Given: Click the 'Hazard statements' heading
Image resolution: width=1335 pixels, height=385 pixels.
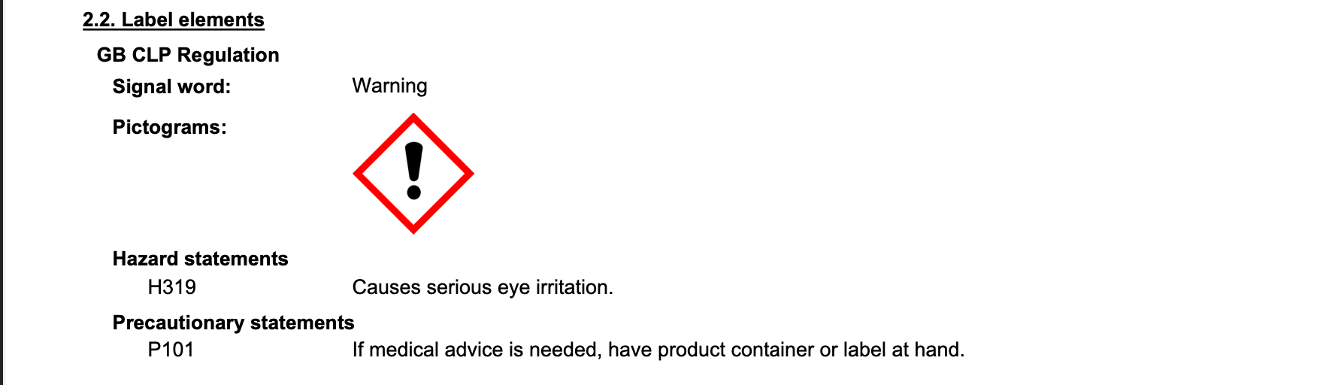Looking at the screenshot, I should coord(200,259).
